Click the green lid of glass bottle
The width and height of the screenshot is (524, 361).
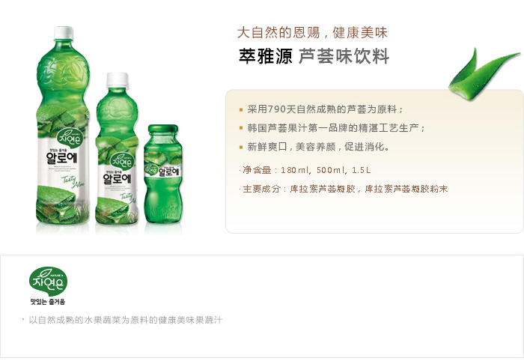pos(163,128)
